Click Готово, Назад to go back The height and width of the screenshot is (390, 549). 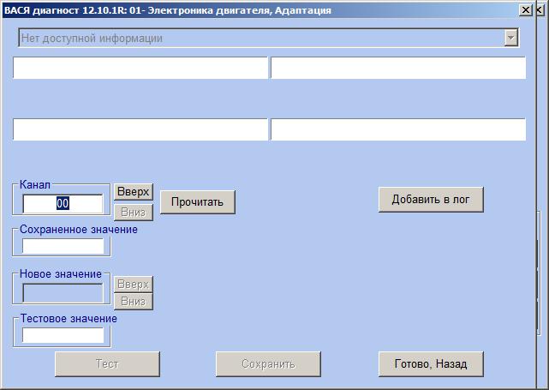pos(431,363)
